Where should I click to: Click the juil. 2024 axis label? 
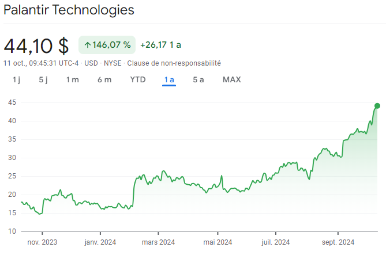(x=275, y=242)
